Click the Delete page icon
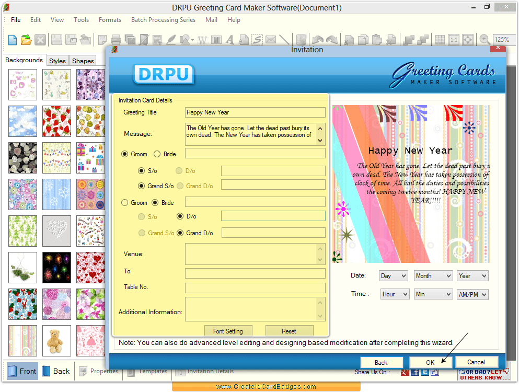Screen dimensions: 519x392 391,40
